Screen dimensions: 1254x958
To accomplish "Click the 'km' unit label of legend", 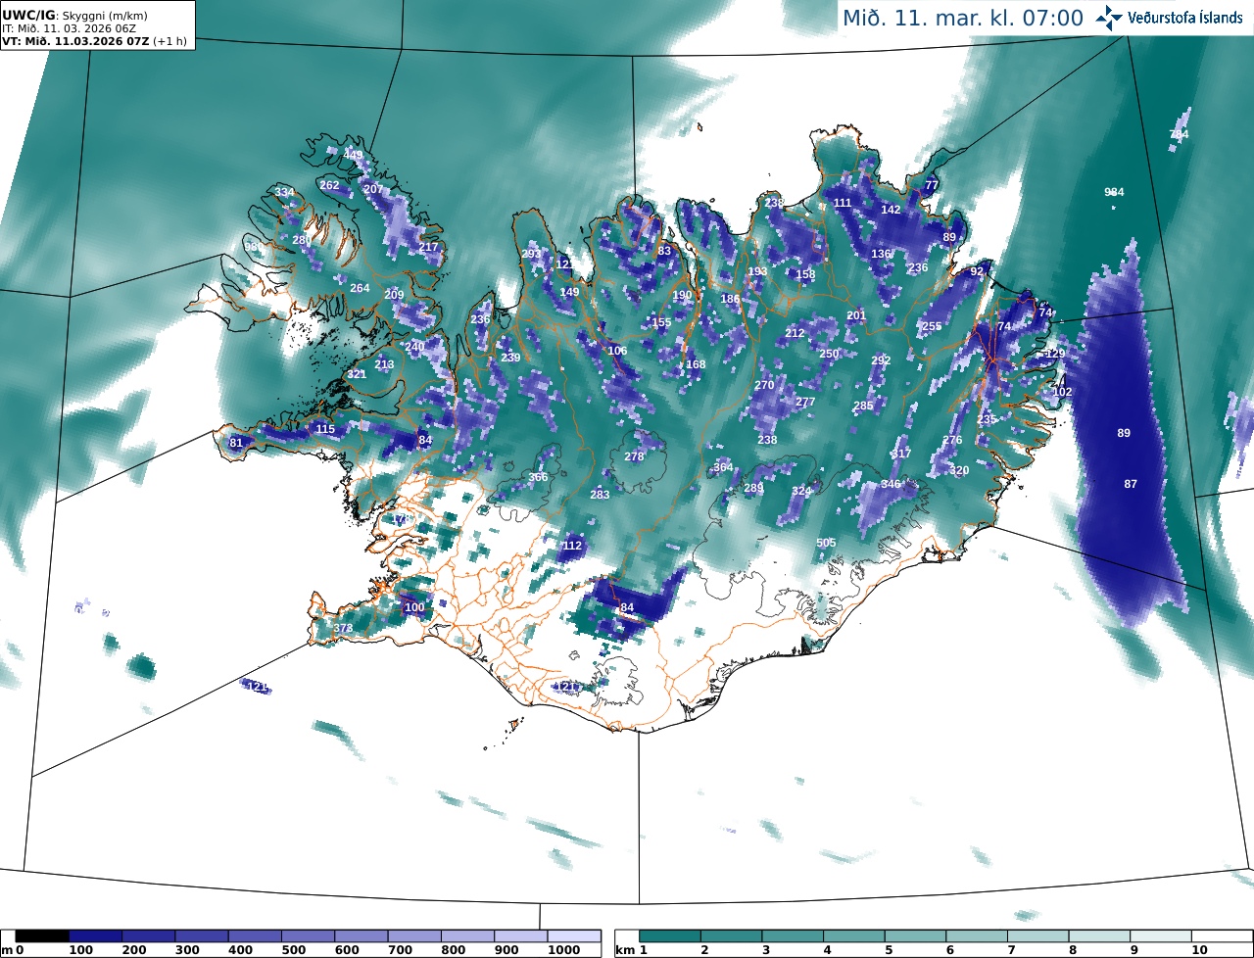I will pos(625,950).
